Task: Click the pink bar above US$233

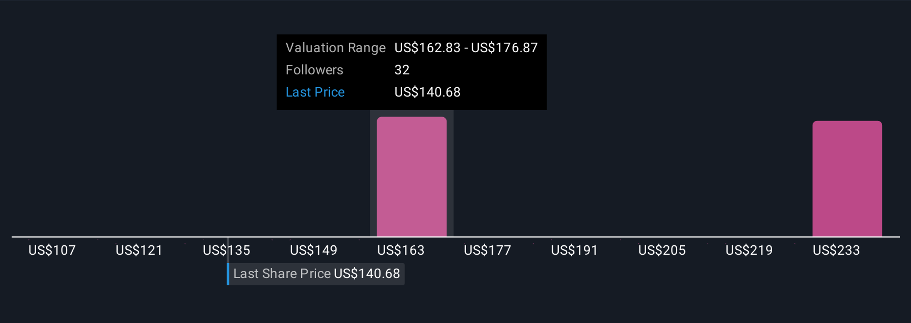Action: (847, 179)
